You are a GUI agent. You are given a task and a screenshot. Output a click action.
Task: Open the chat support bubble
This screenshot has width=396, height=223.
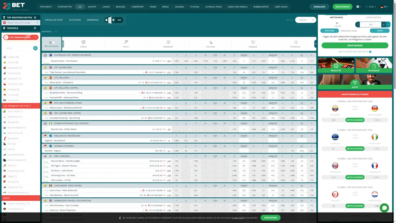tap(384, 208)
